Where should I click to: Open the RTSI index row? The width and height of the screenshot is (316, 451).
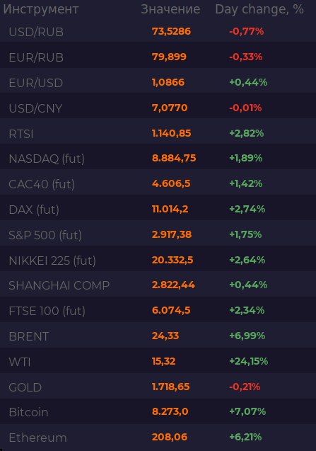158,133
